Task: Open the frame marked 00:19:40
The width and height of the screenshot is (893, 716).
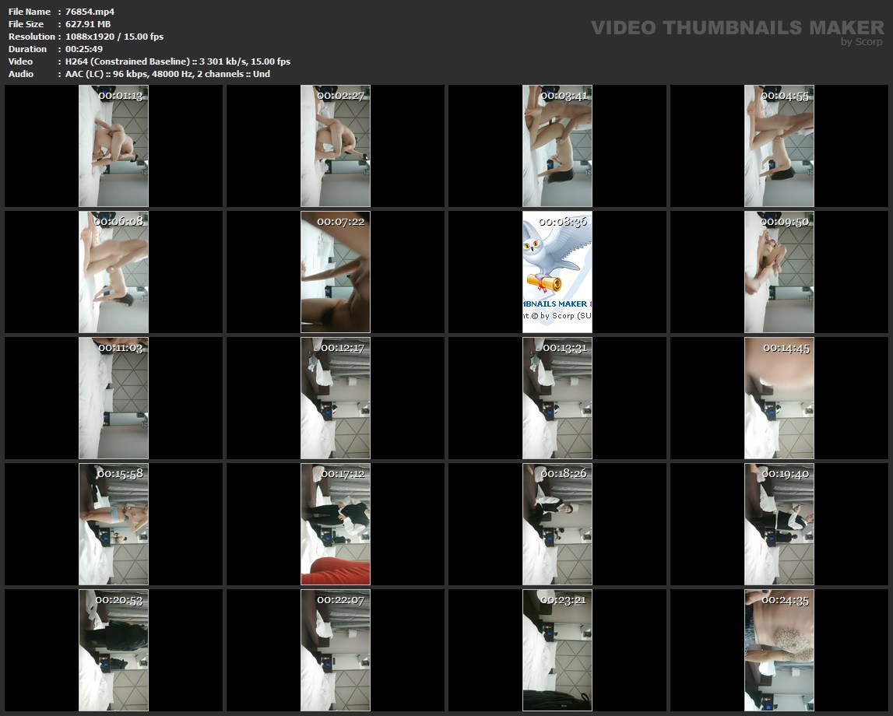Action: [x=779, y=524]
